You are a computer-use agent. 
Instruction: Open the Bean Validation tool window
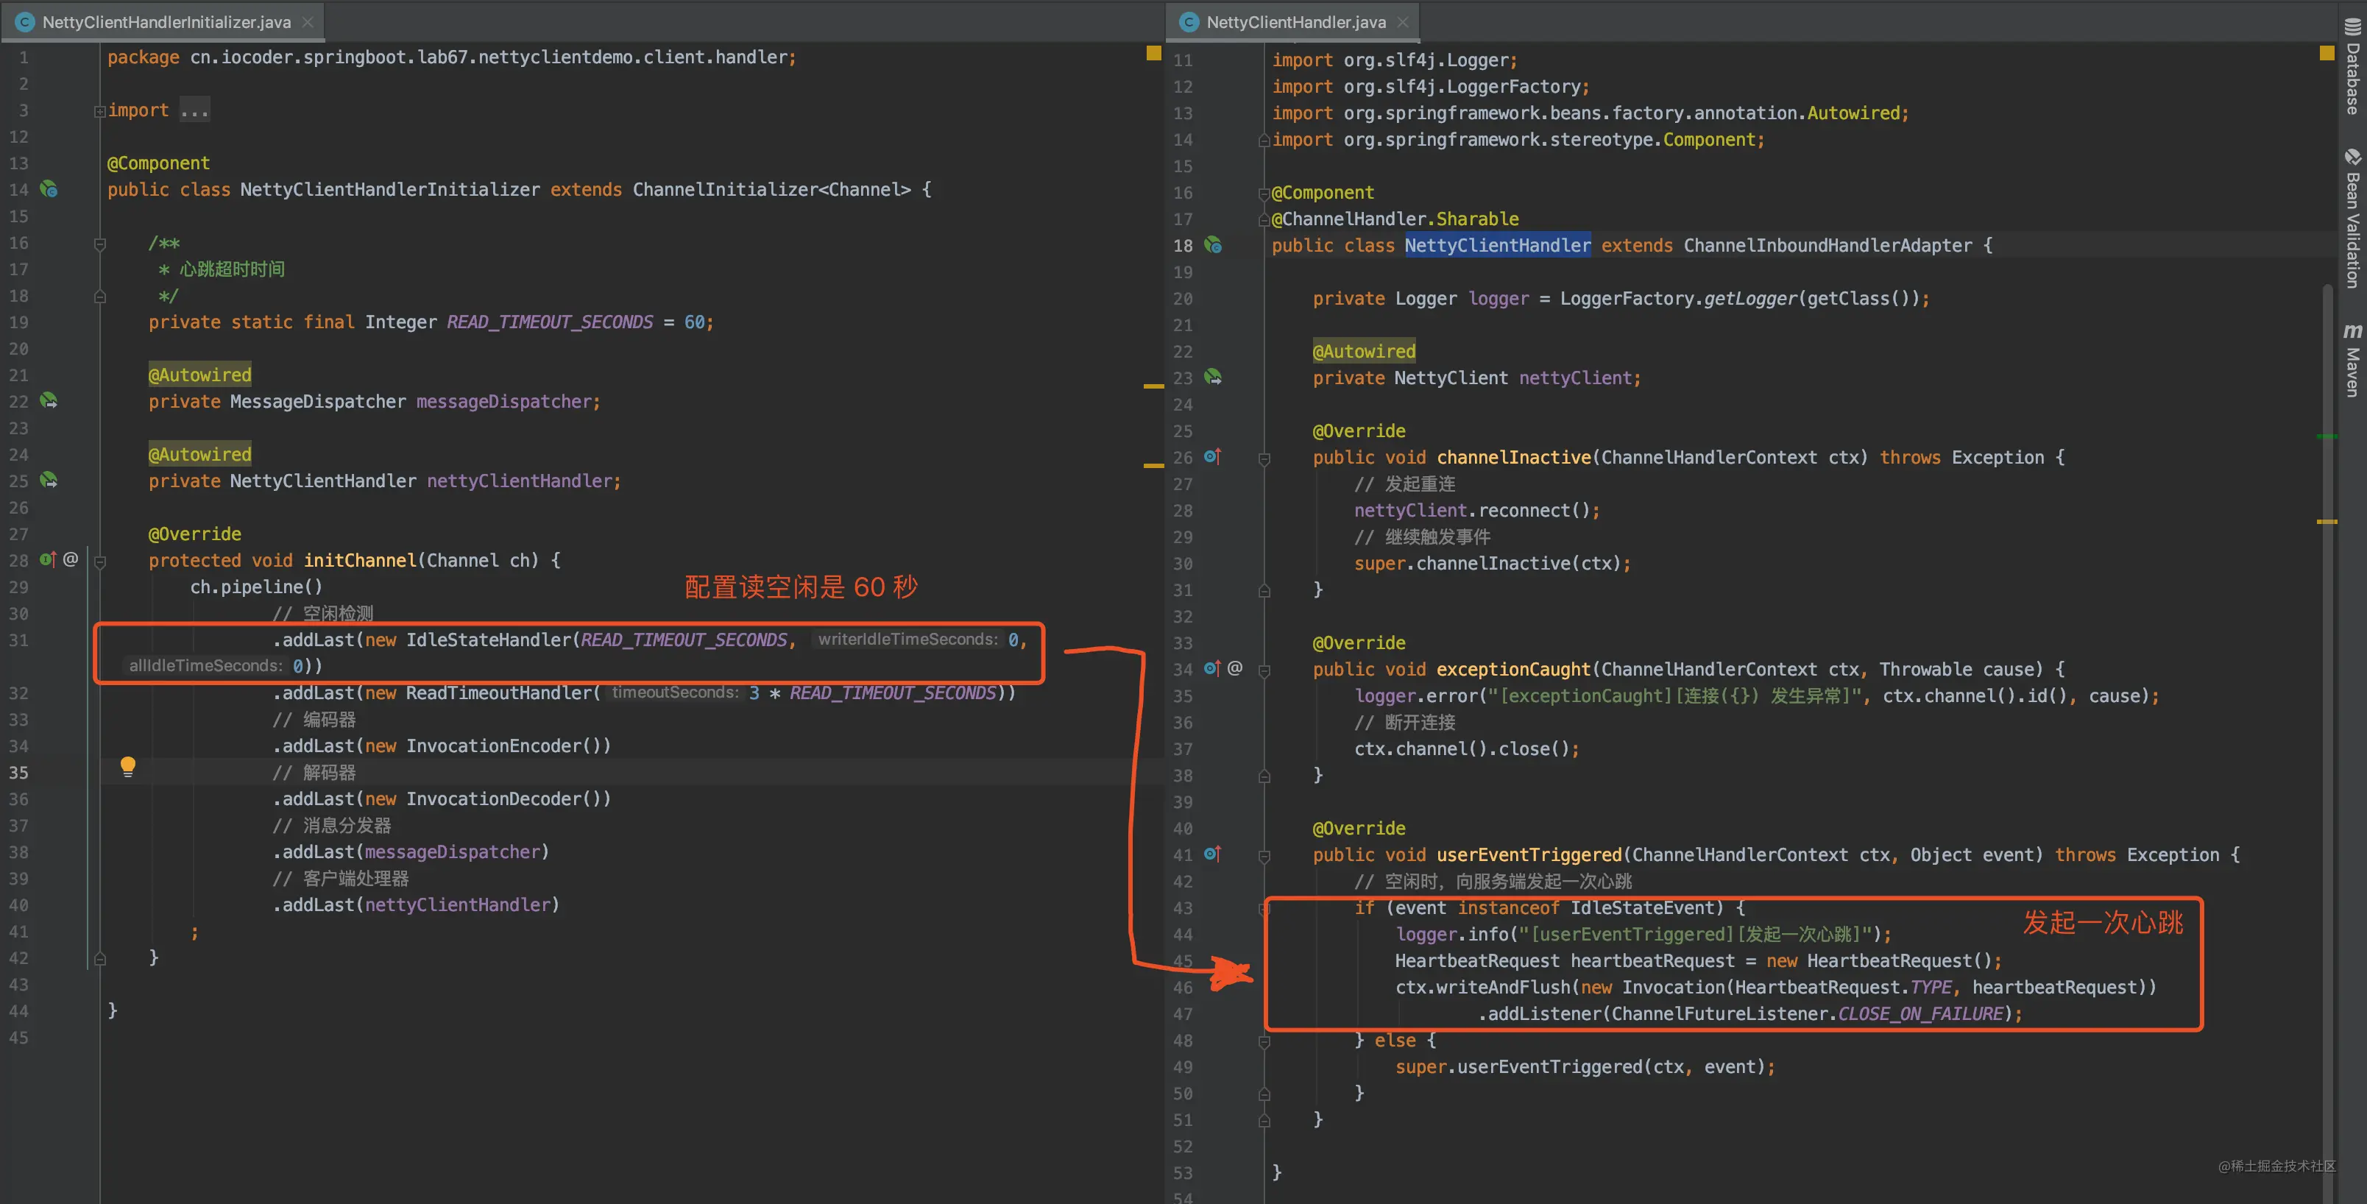(x=2352, y=219)
